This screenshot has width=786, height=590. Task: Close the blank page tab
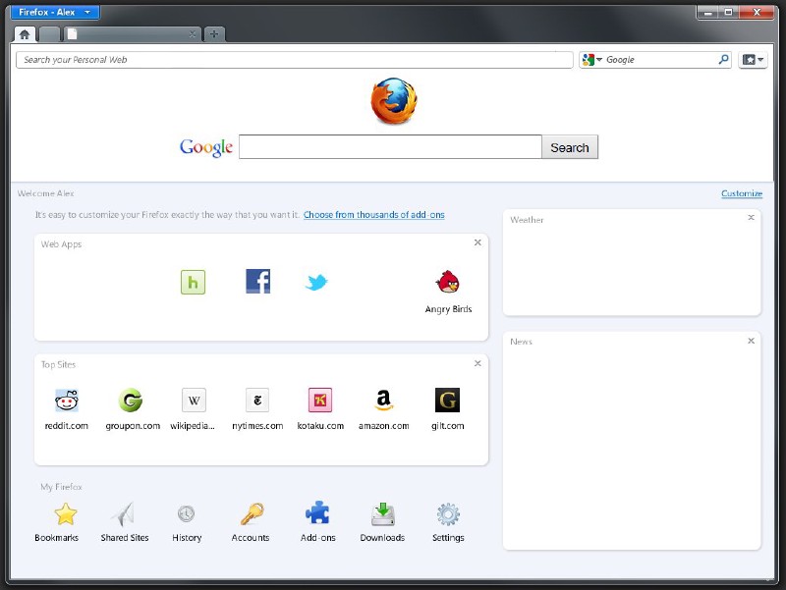192,34
